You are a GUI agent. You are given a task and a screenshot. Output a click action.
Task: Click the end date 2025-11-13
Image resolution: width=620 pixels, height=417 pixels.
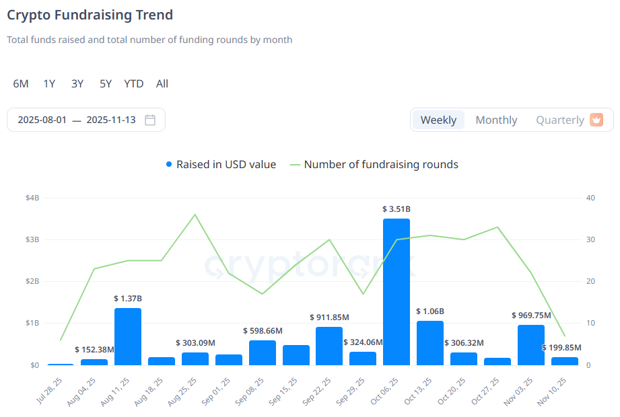coord(111,120)
